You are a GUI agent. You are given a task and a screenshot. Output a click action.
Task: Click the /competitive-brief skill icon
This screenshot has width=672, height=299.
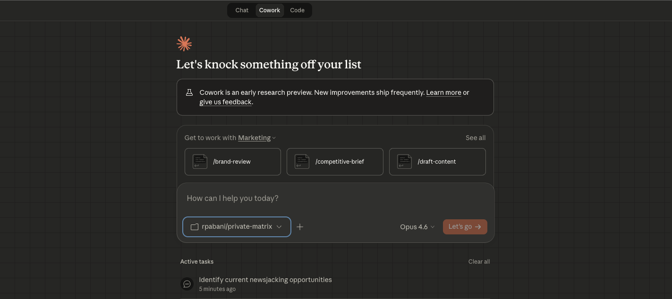pyautogui.click(x=301, y=161)
